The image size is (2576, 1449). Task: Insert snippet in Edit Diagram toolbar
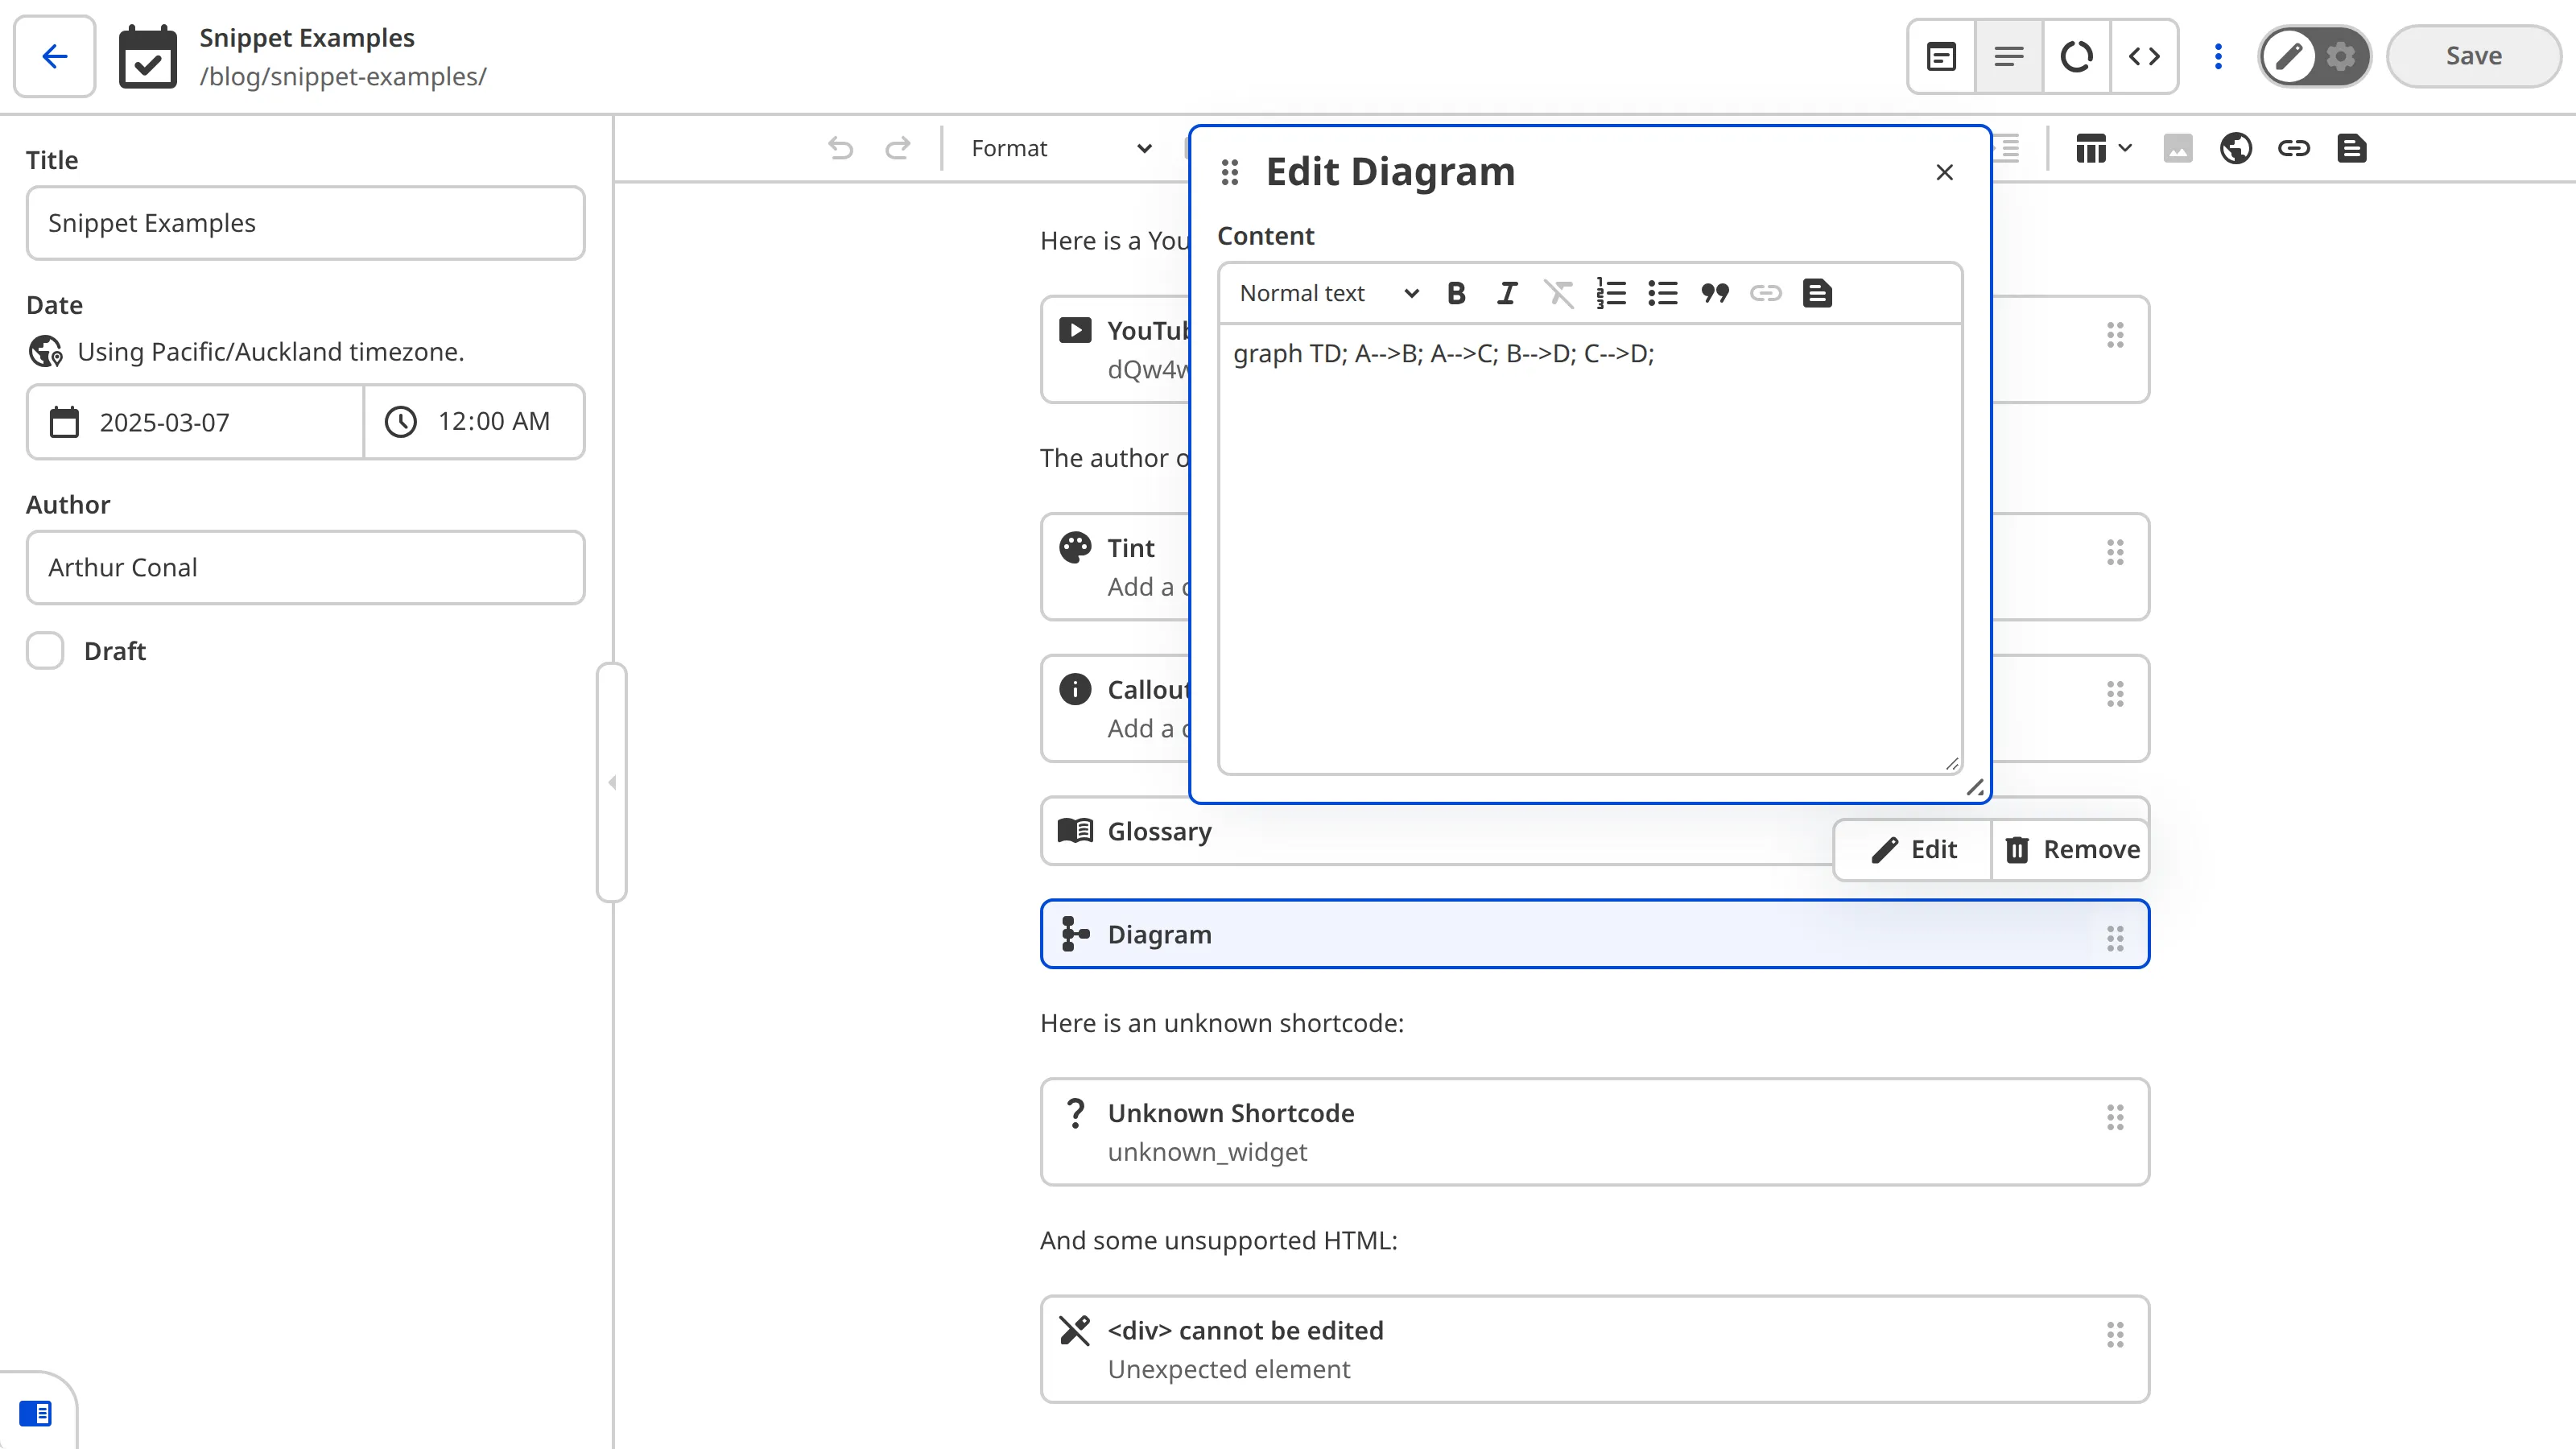tap(1817, 293)
